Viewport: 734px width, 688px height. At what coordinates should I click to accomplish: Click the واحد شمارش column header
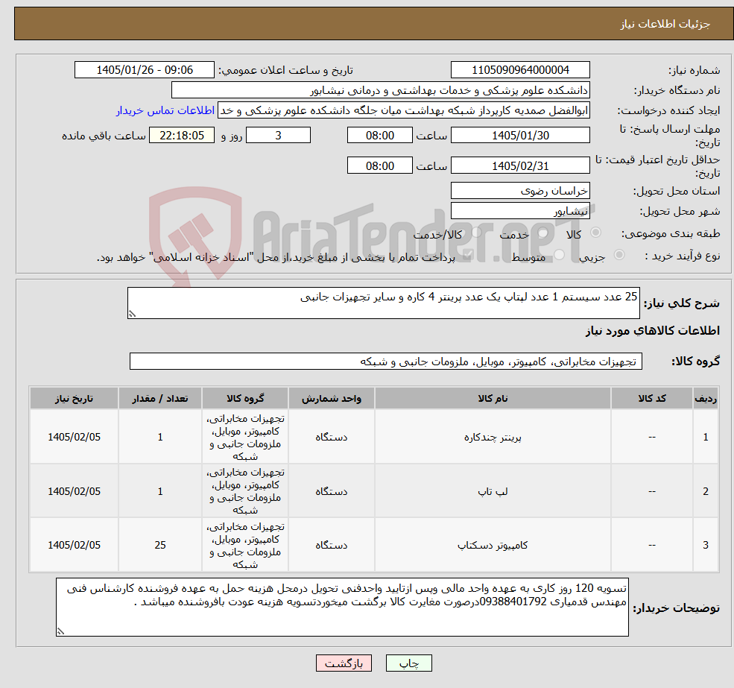point(332,399)
